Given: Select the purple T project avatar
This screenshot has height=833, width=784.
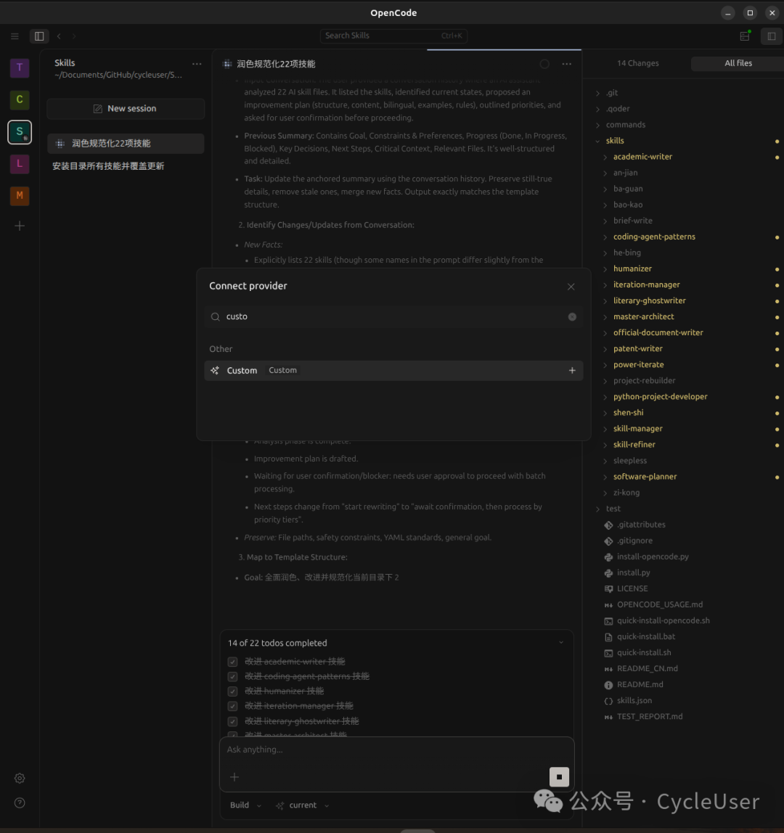Looking at the screenshot, I should tap(20, 67).
